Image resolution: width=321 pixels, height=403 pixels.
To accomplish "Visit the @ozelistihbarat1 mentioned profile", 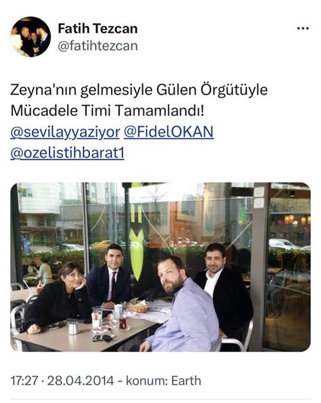I will pyautogui.click(x=67, y=153).
